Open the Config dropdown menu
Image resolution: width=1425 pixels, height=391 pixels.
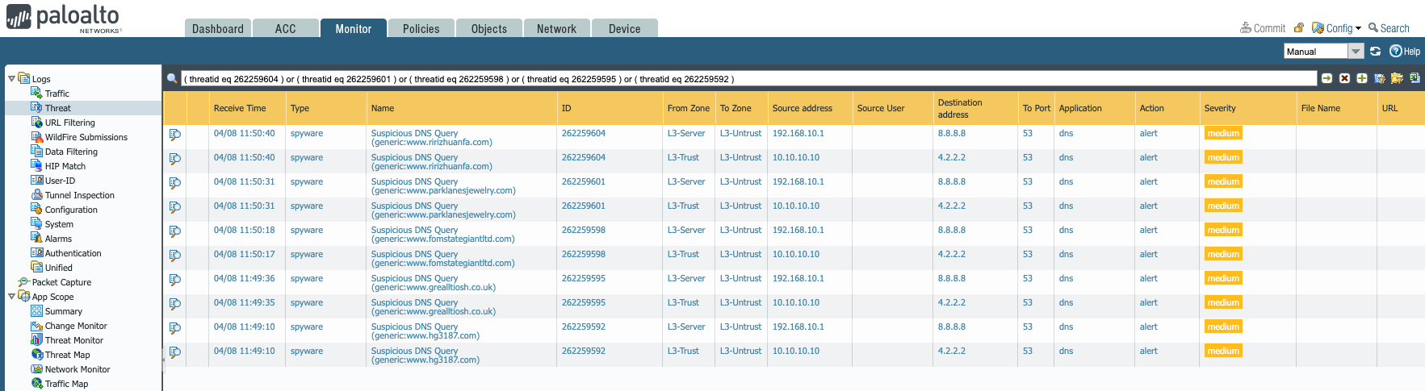(x=1337, y=27)
